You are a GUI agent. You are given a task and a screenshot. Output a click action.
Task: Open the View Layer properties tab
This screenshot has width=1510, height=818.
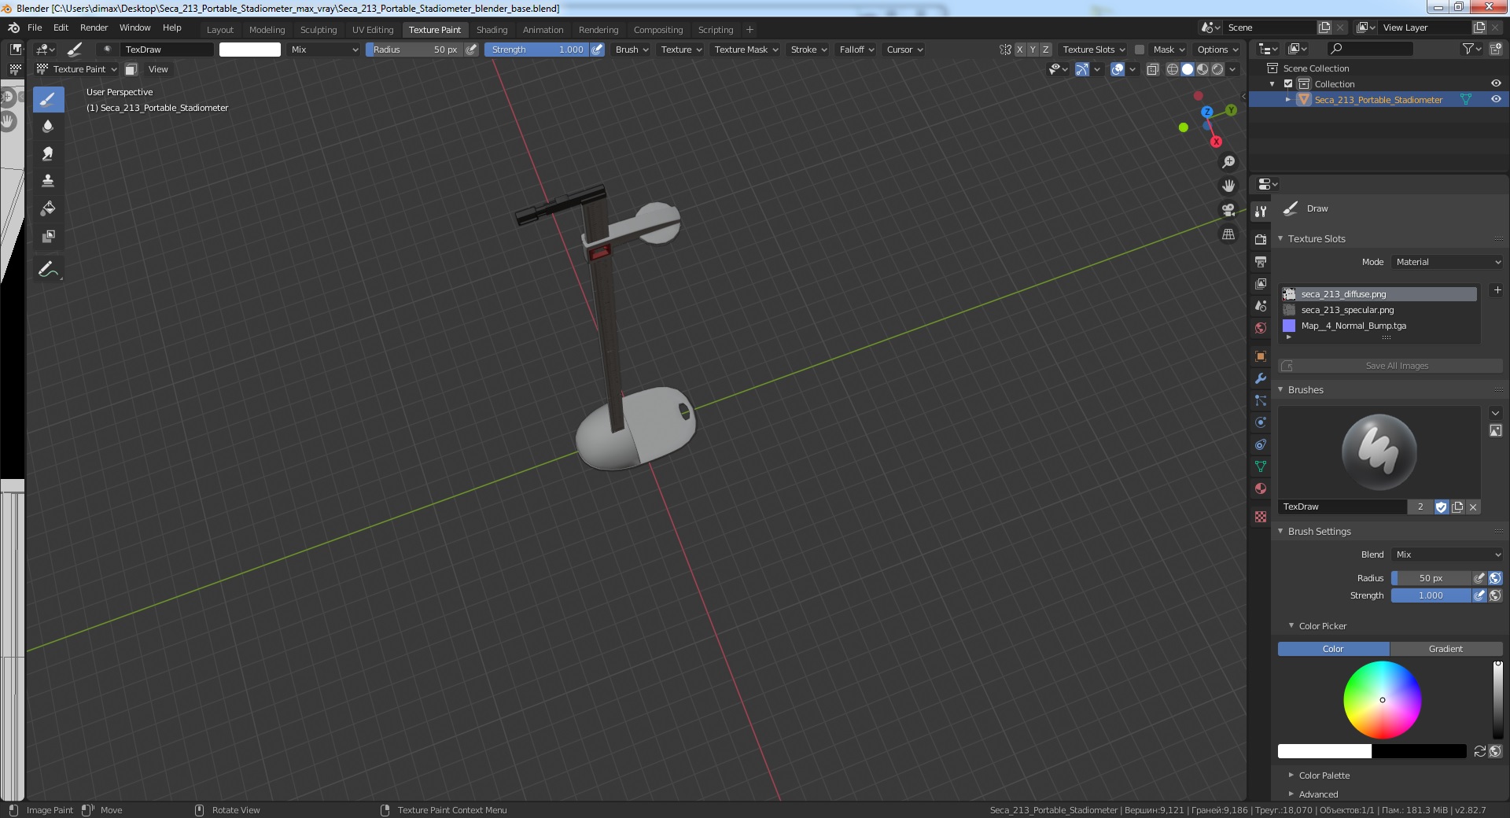pyautogui.click(x=1261, y=283)
